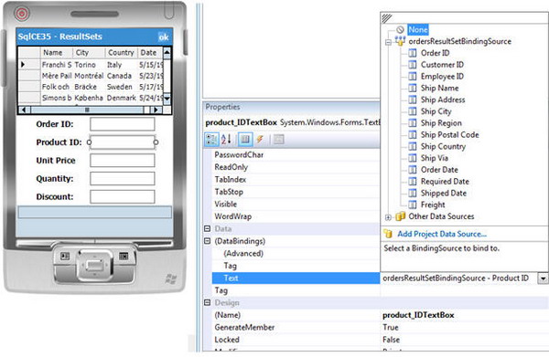The height and width of the screenshot is (357, 549).
Task: Click the column icon beside Ship Country
Action: [x=413, y=146]
